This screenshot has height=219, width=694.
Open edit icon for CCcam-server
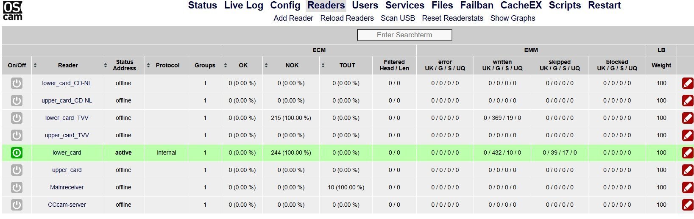click(x=688, y=205)
